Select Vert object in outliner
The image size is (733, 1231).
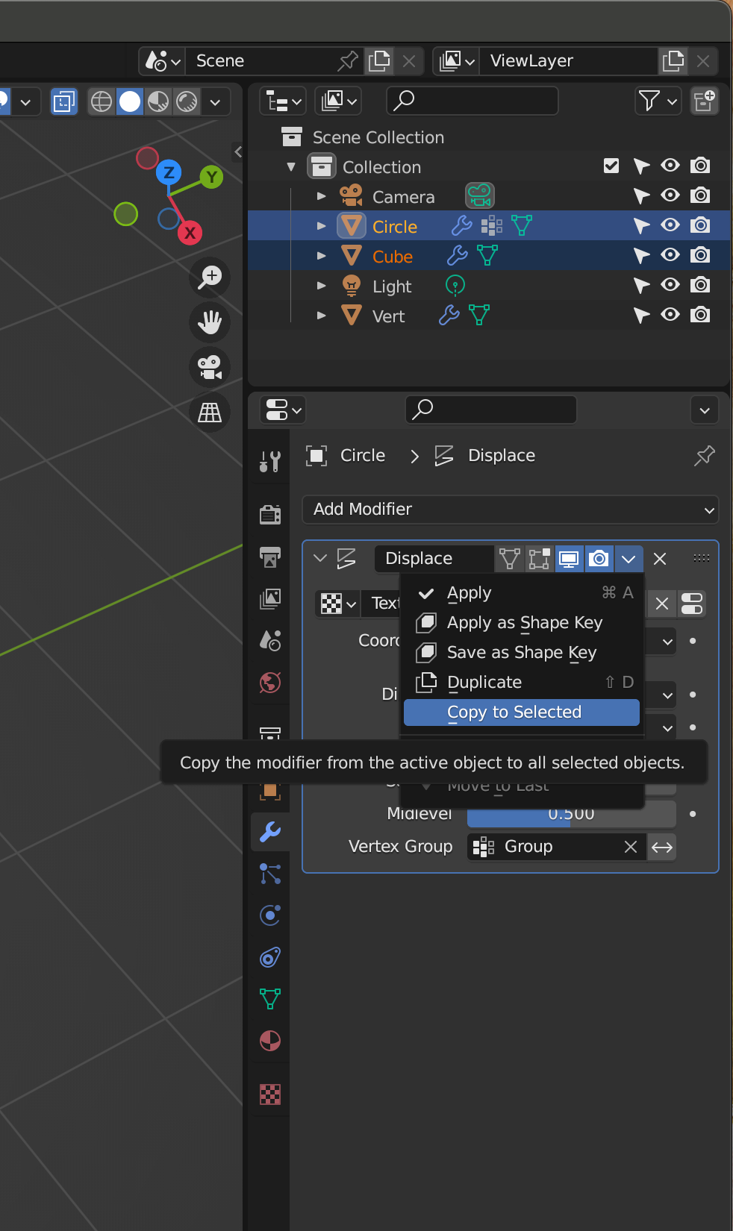pyautogui.click(x=388, y=316)
